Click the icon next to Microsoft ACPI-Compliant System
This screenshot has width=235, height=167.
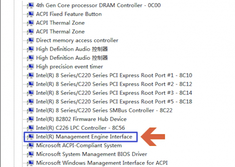[31, 145]
